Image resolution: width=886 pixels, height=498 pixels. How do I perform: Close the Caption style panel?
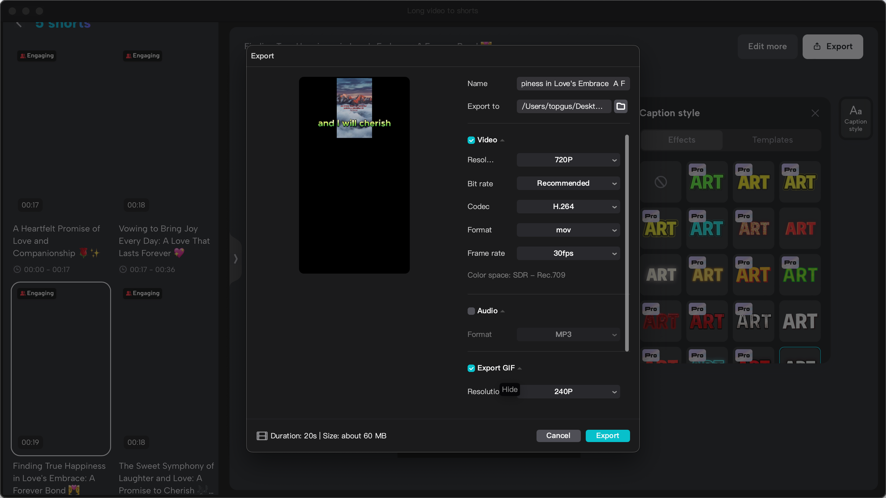815,113
